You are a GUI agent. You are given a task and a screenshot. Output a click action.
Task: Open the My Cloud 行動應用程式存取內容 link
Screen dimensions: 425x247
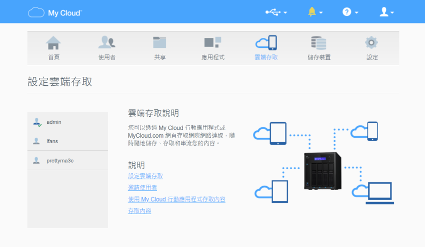[176, 199]
